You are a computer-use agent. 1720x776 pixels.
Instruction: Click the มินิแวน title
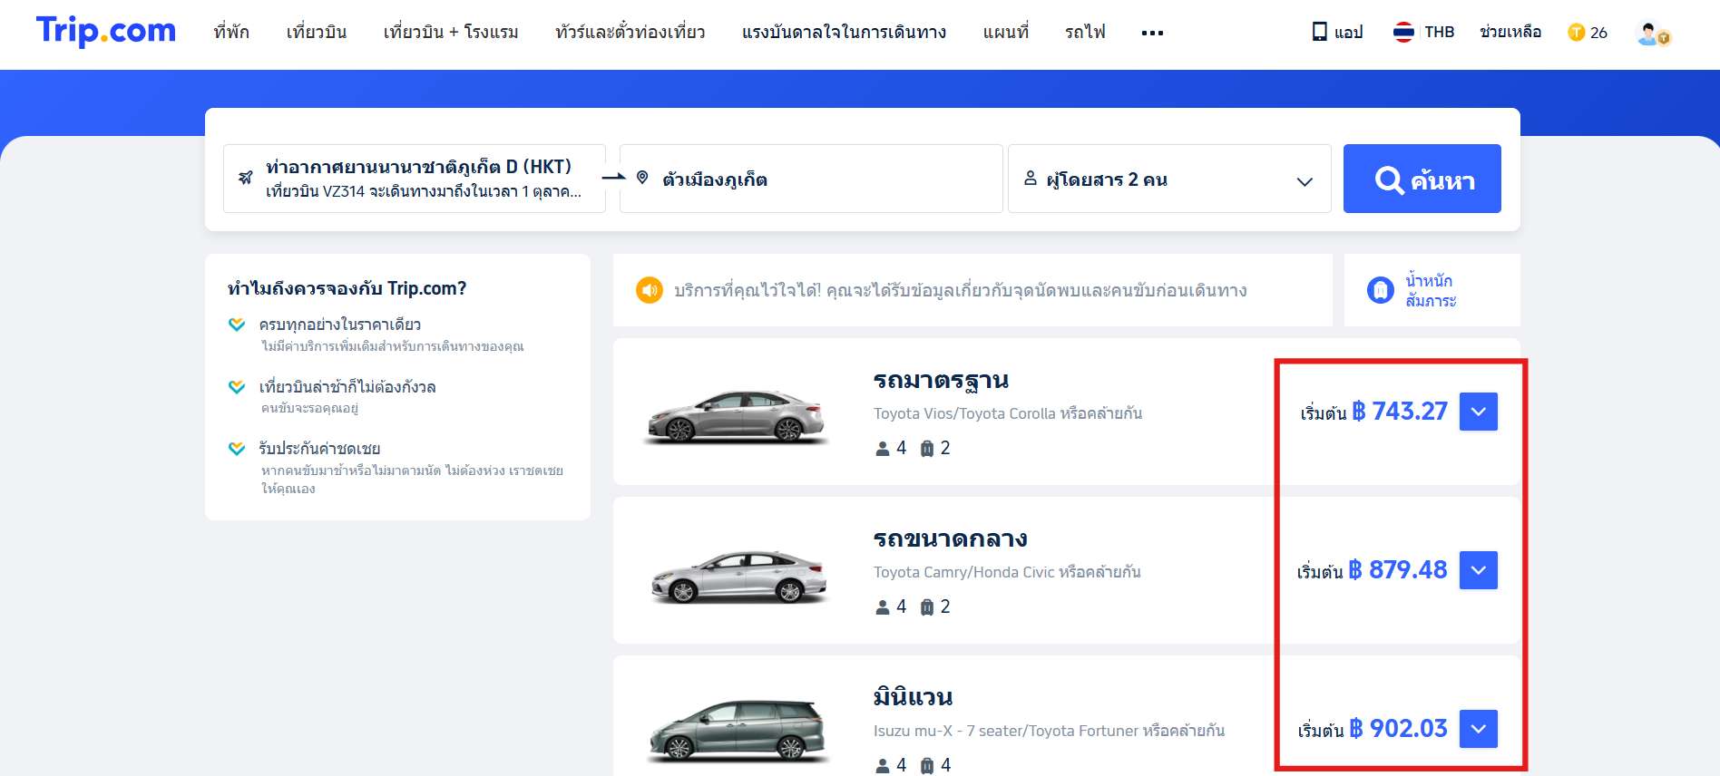[x=913, y=697]
